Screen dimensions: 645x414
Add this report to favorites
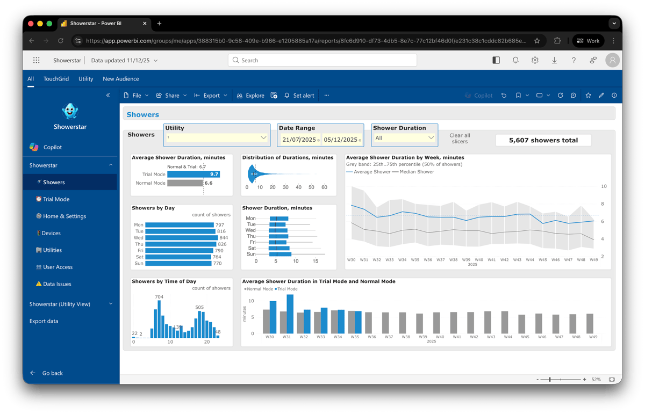588,95
